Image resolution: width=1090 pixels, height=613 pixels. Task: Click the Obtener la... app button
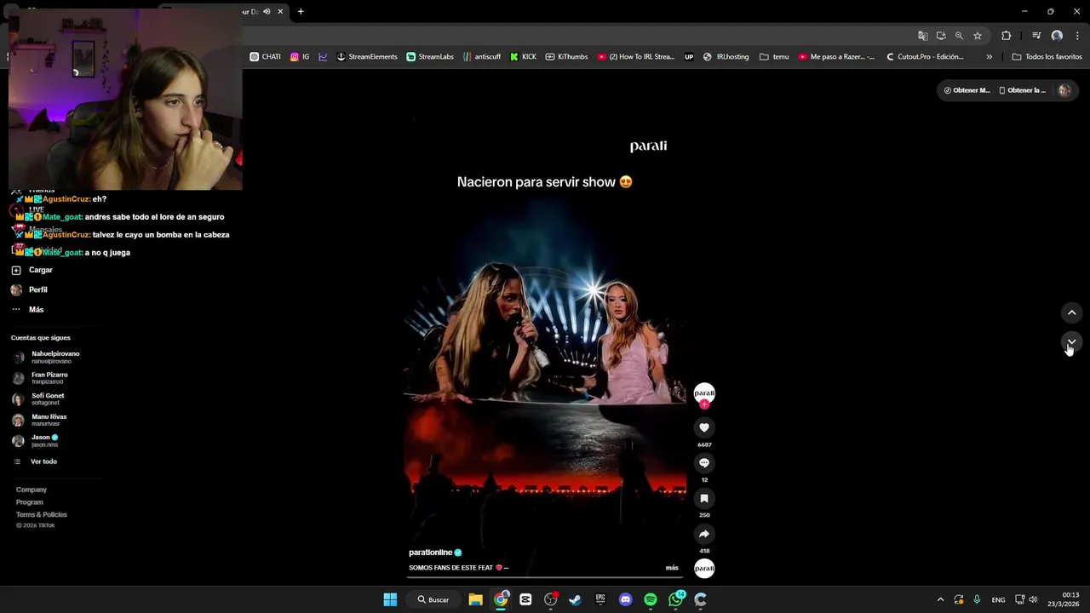1023,90
